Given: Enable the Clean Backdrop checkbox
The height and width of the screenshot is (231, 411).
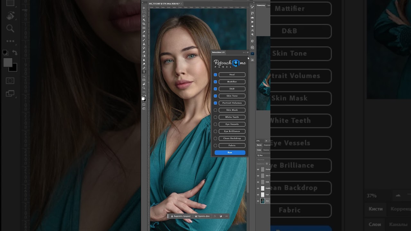Looking at the screenshot, I should 215,138.
